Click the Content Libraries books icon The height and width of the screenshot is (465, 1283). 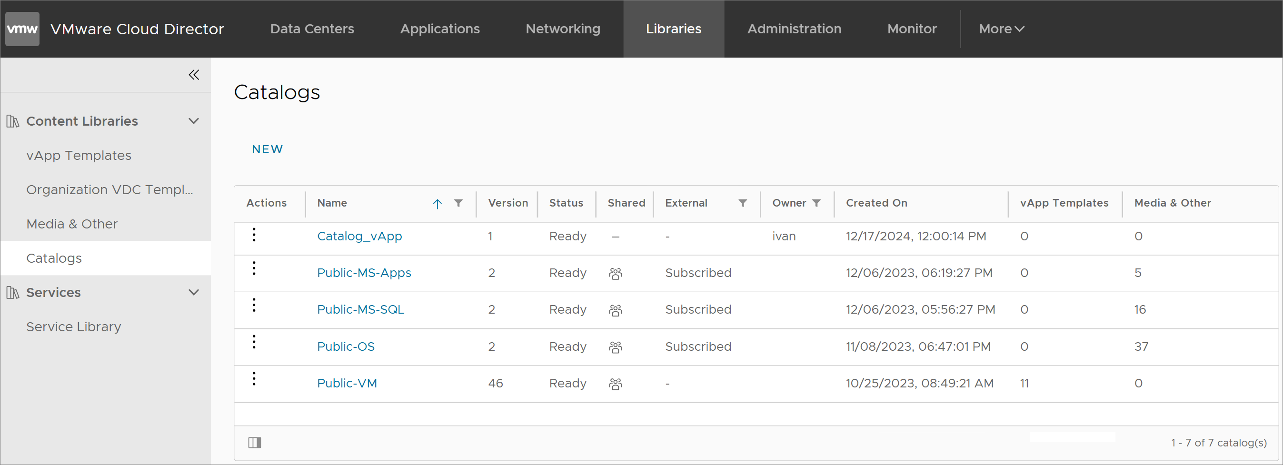(12, 121)
